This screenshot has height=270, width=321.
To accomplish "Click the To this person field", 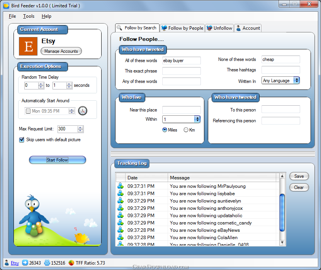I will pos(281,109).
